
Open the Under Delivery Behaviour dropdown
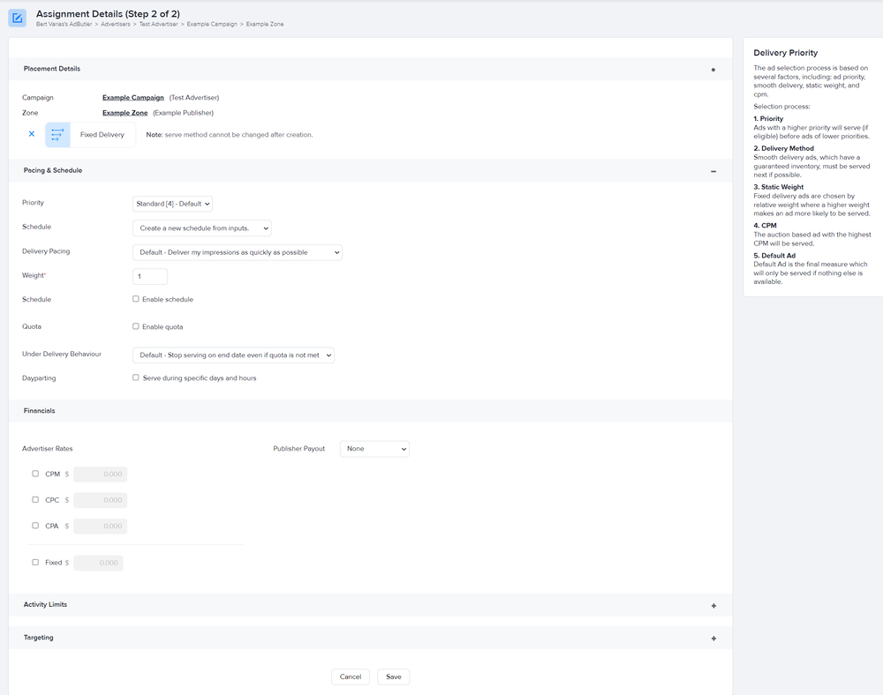point(234,355)
